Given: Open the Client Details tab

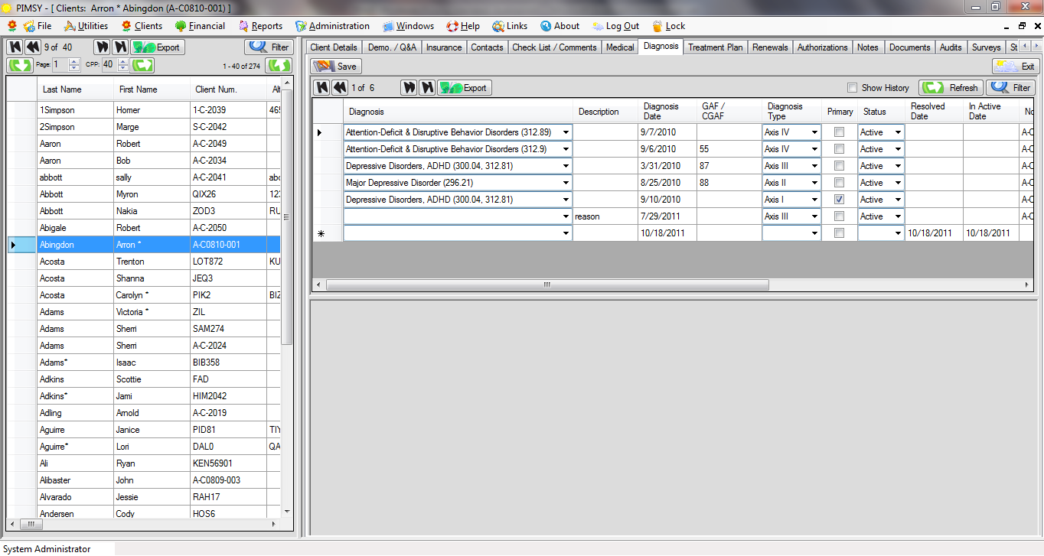Looking at the screenshot, I should pos(334,47).
